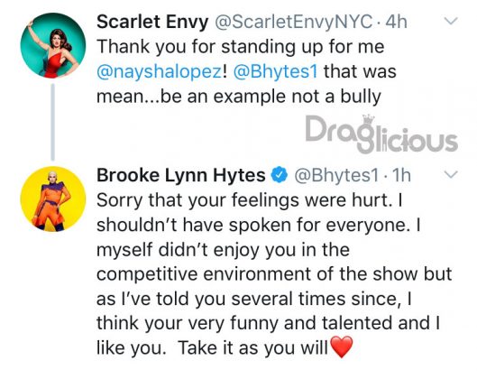The height and width of the screenshot is (379, 477).
Task: Click the Dragilicious watermark logo
Action: (x=381, y=134)
